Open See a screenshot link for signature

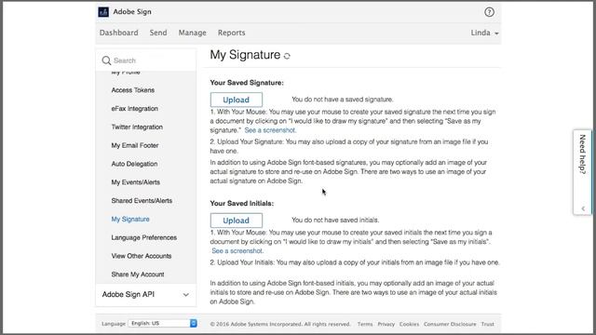click(270, 130)
